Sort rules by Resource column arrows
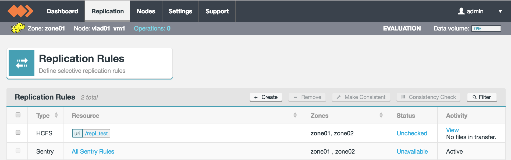Image resolution: width=511 pixels, height=160 pixels. tap(295, 115)
